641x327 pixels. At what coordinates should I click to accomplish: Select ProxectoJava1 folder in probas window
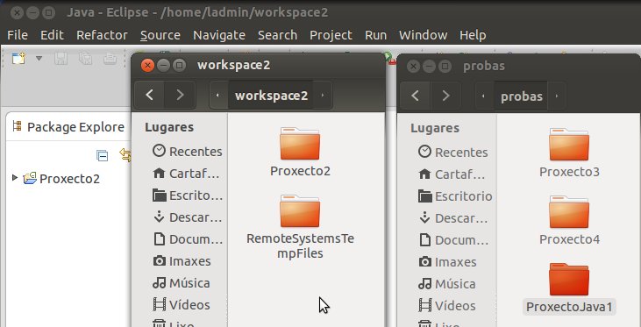[x=569, y=288]
